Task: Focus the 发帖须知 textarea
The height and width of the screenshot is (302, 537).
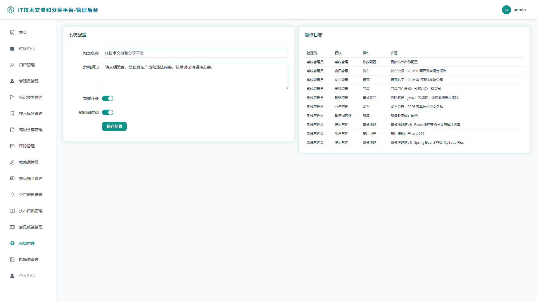Action: pyautogui.click(x=195, y=76)
